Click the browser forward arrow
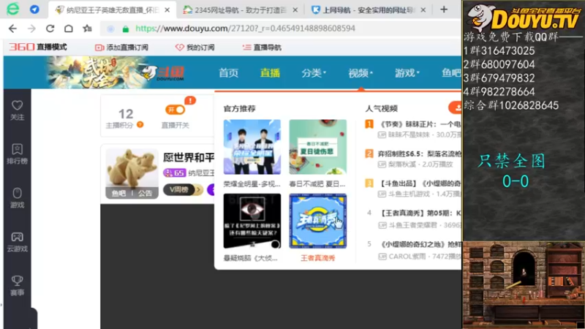 click(x=31, y=29)
